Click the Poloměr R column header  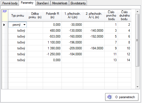click(52, 15)
